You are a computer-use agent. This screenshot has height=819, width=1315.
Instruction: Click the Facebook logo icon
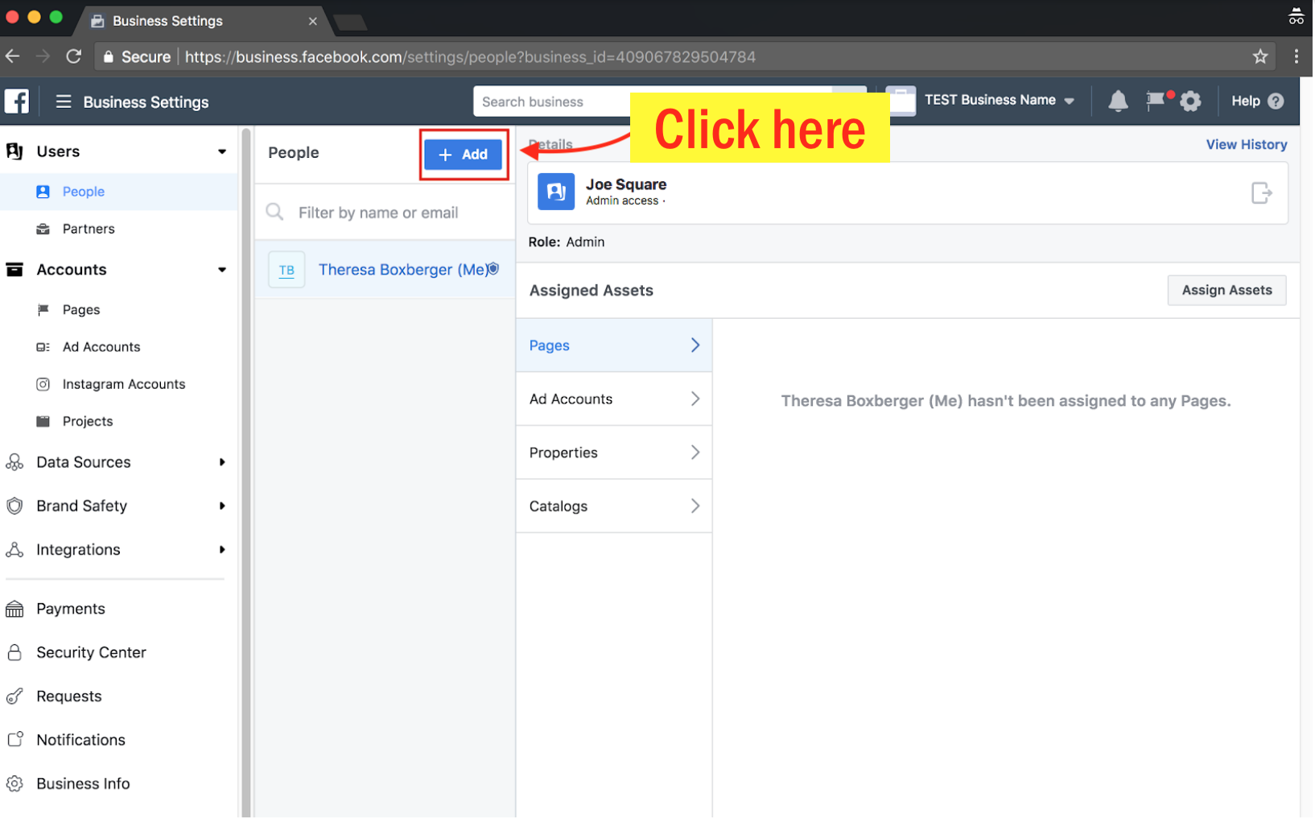(17, 101)
